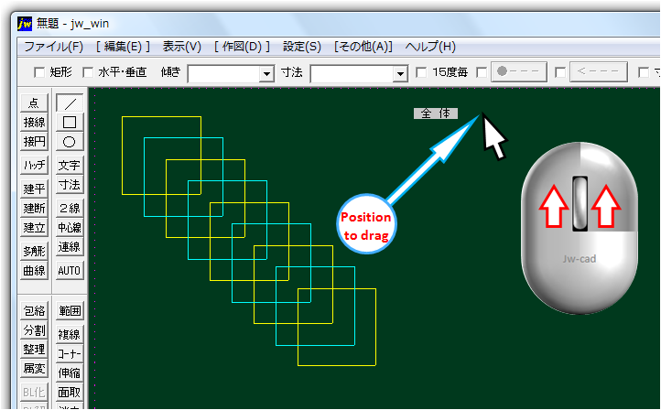Choose the 複線 (offset line) tool
This screenshot has height=410, width=661.
coord(70,334)
